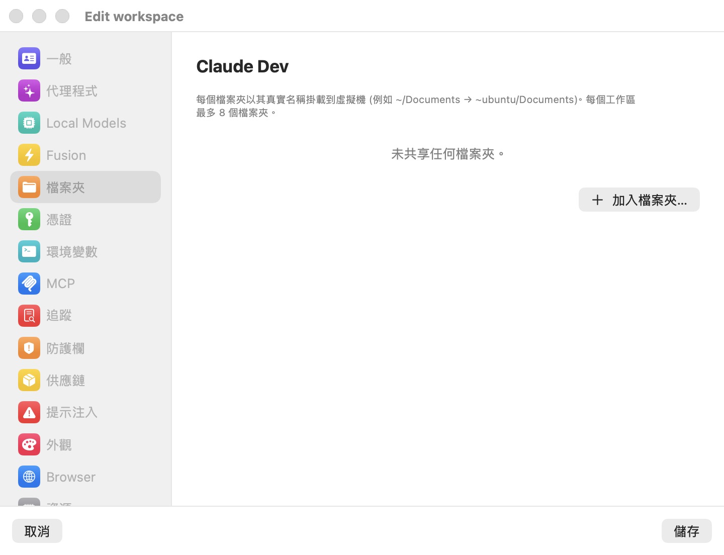Click the Browser globe icon

pos(29,477)
